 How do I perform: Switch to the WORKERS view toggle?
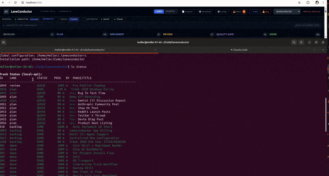170,12
